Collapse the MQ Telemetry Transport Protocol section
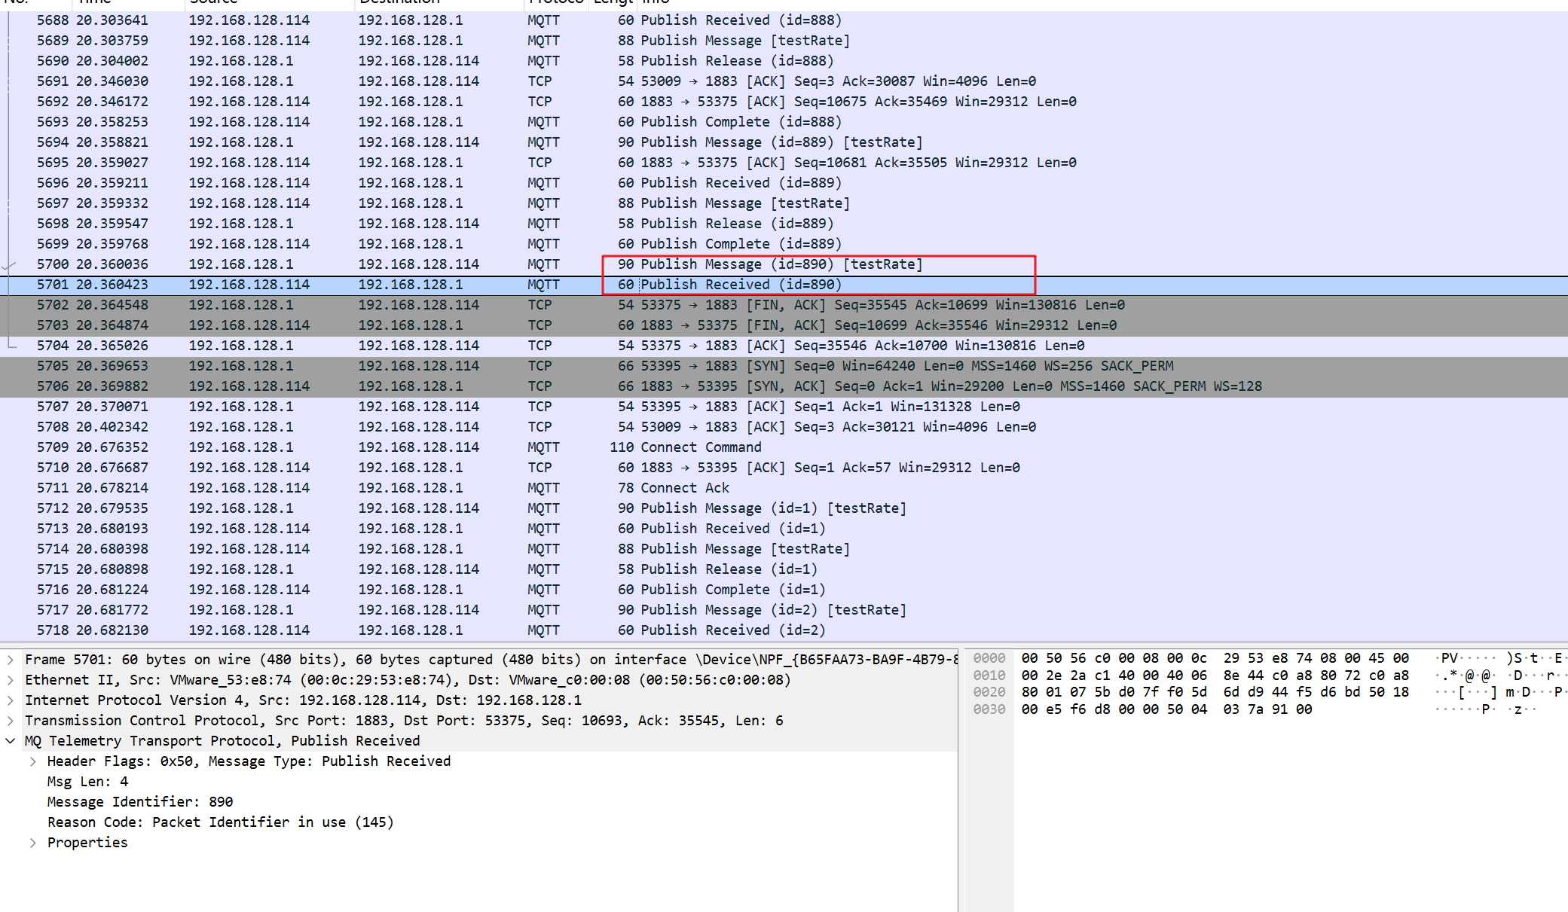1568x912 pixels. [x=10, y=741]
